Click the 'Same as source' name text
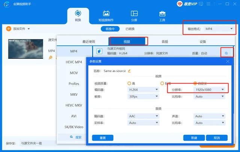Screen dimensions: 240x152 click(115, 71)
